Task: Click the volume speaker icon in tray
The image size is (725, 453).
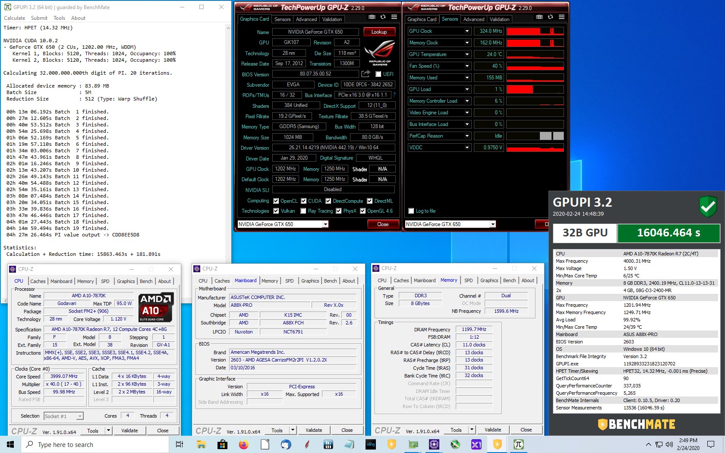Action: (x=669, y=444)
